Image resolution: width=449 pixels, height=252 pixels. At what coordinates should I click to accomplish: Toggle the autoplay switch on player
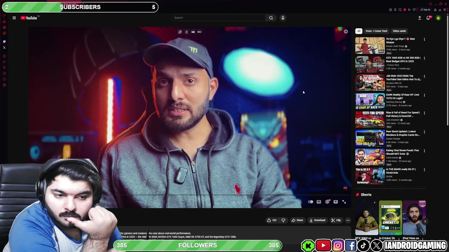point(310,202)
